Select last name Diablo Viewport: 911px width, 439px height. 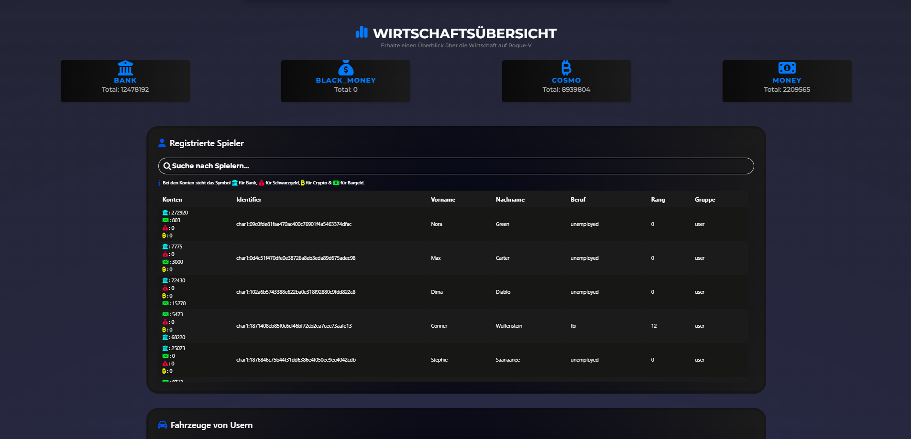pyautogui.click(x=503, y=292)
